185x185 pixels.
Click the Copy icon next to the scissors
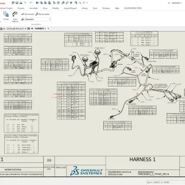coord(41,3)
